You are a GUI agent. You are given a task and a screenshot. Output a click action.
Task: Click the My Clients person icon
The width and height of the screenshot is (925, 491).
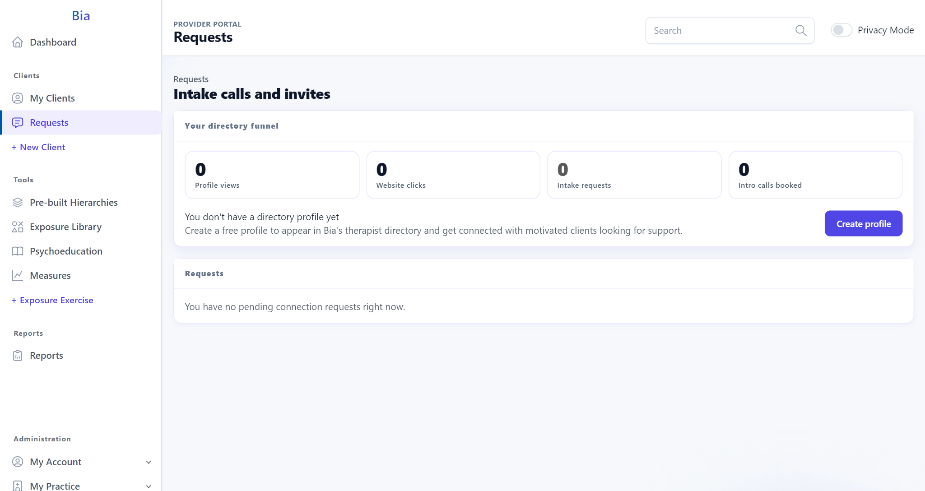[x=18, y=98]
